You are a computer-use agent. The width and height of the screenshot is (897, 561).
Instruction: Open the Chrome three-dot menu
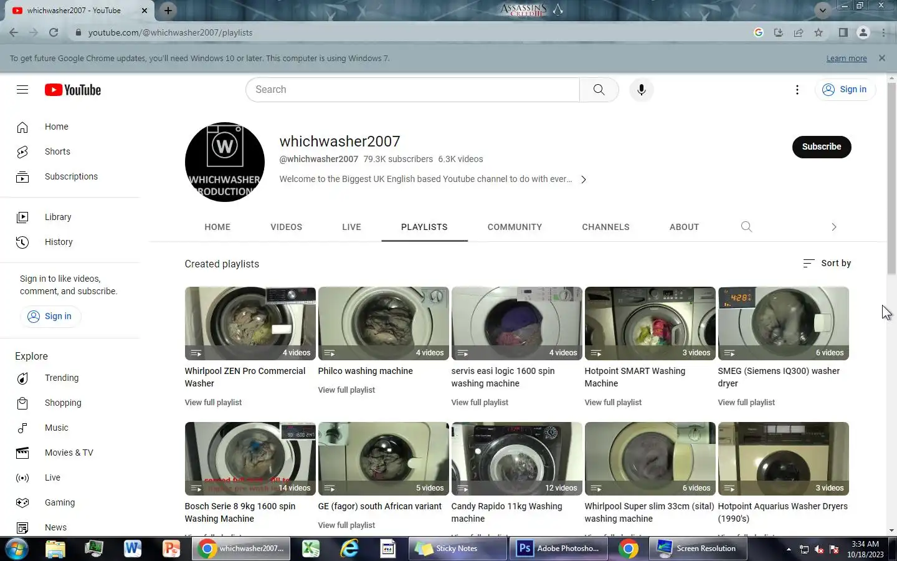(x=883, y=32)
